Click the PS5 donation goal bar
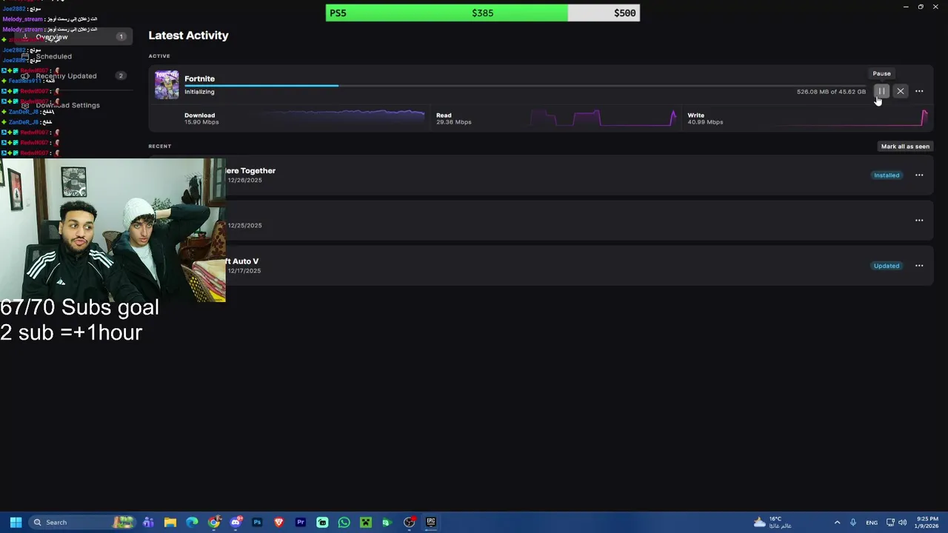 coord(482,13)
